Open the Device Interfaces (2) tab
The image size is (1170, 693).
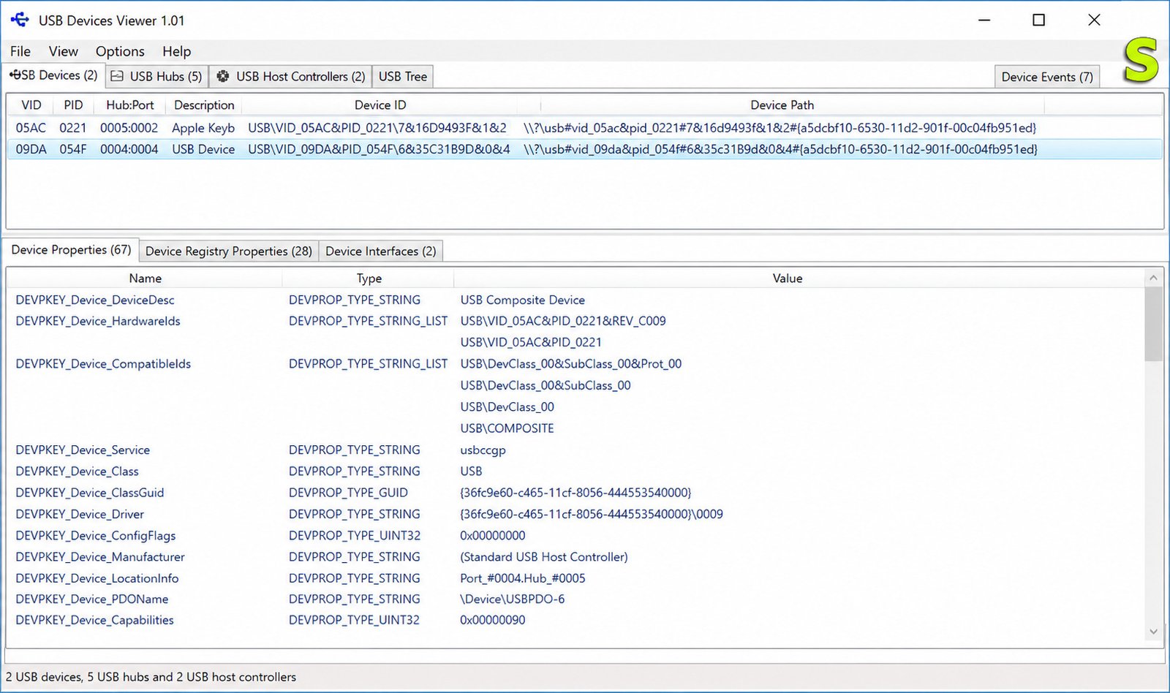pyautogui.click(x=381, y=251)
